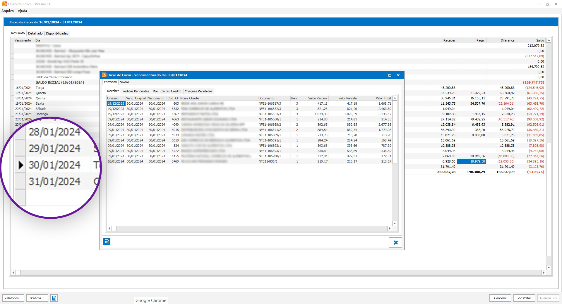The width and height of the screenshot is (562, 304).
Task: Select document NFE11-835/1
Action: tap(268, 161)
